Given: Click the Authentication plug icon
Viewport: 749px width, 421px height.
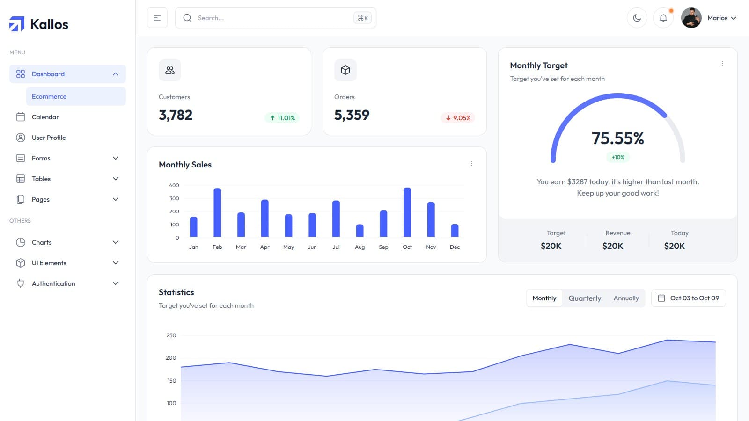Looking at the screenshot, I should pyautogui.click(x=21, y=283).
